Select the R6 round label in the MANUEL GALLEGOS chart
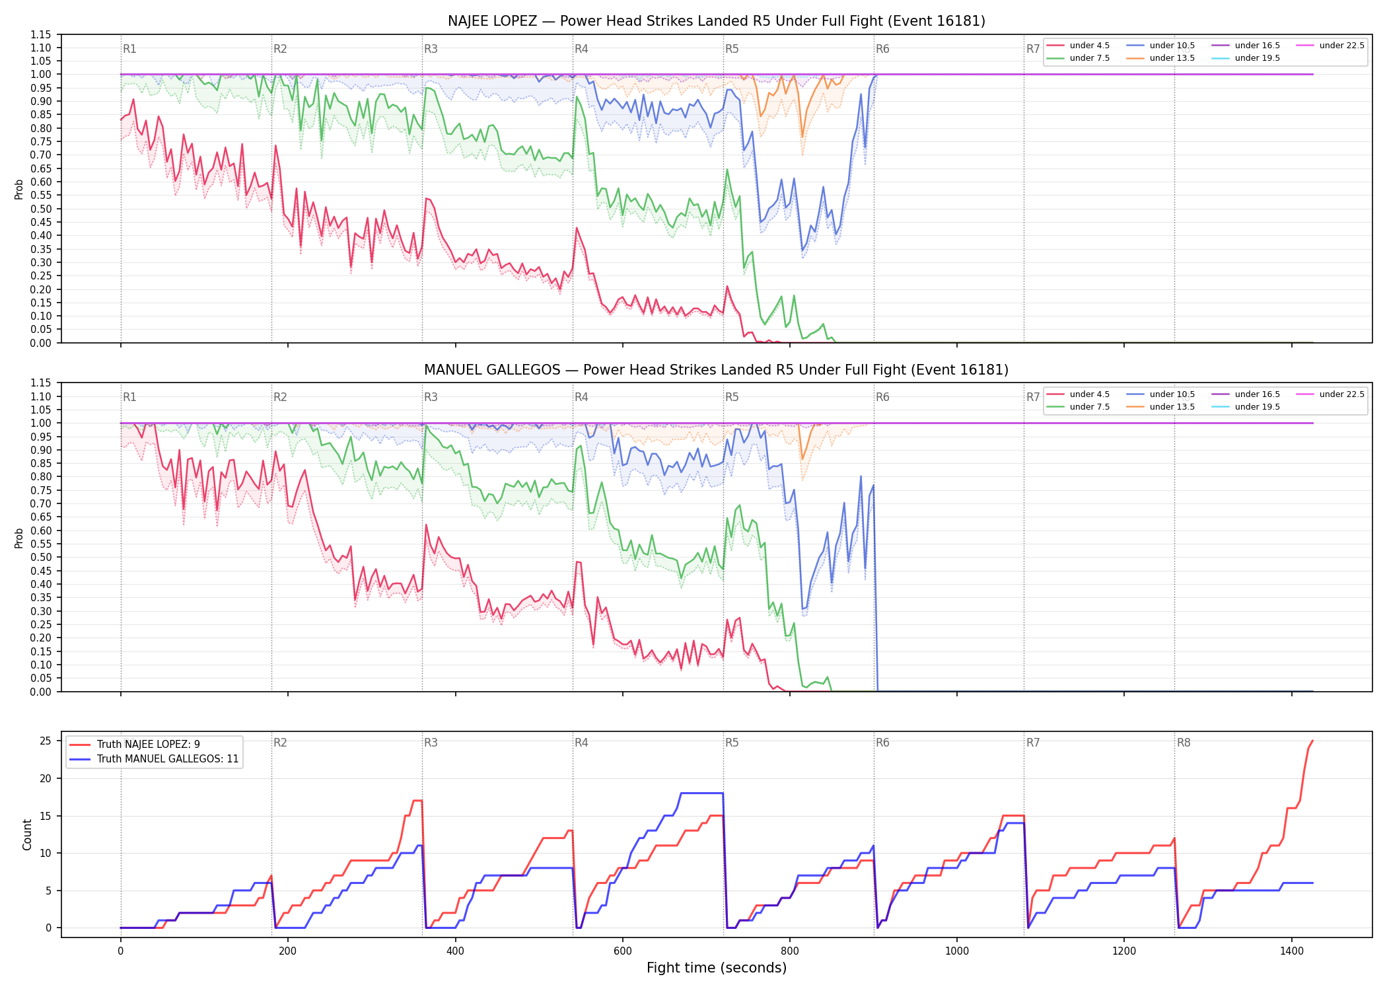This screenshot has width=1387, height=991. click(x=882, y=397)
